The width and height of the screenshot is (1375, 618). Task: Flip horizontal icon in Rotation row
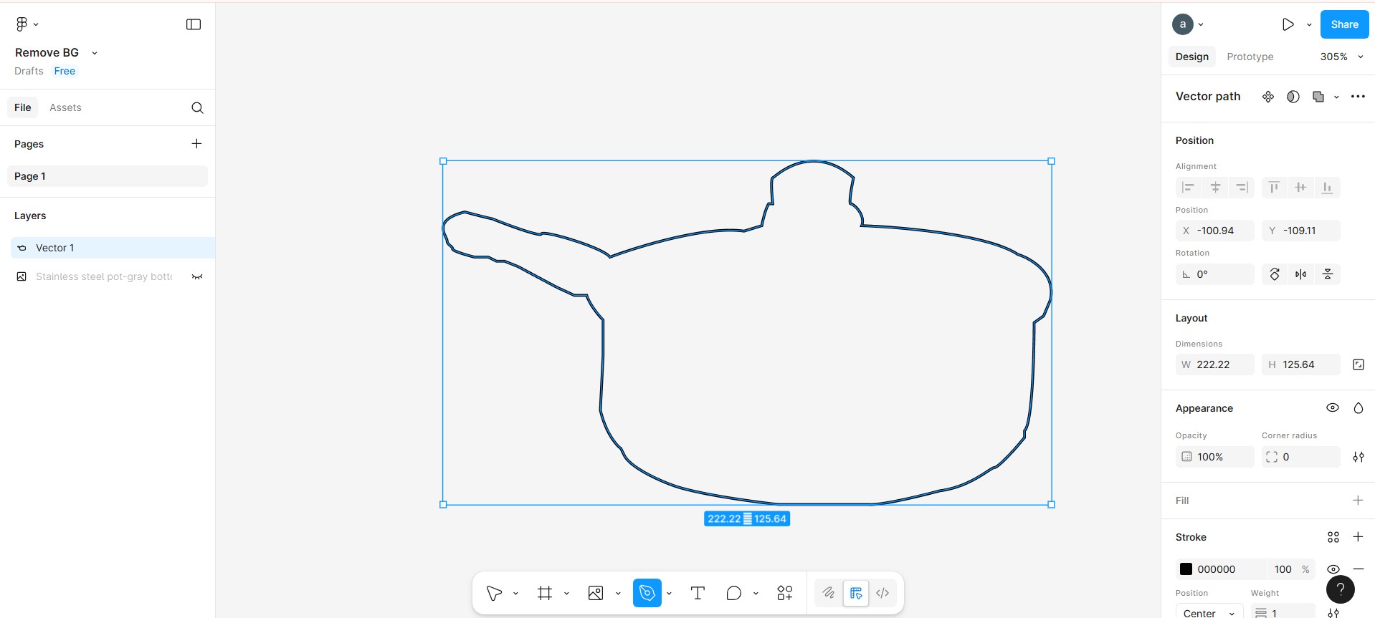(1300, 274)
